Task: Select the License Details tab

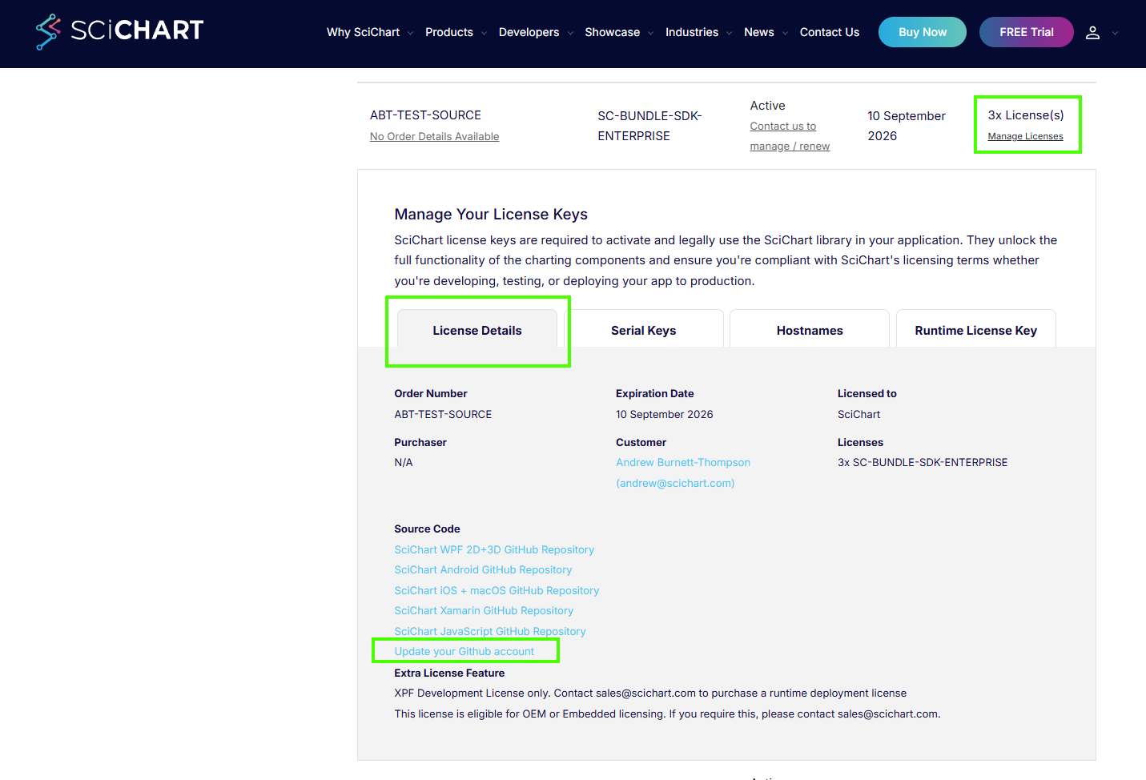Action: coord(477,329)
